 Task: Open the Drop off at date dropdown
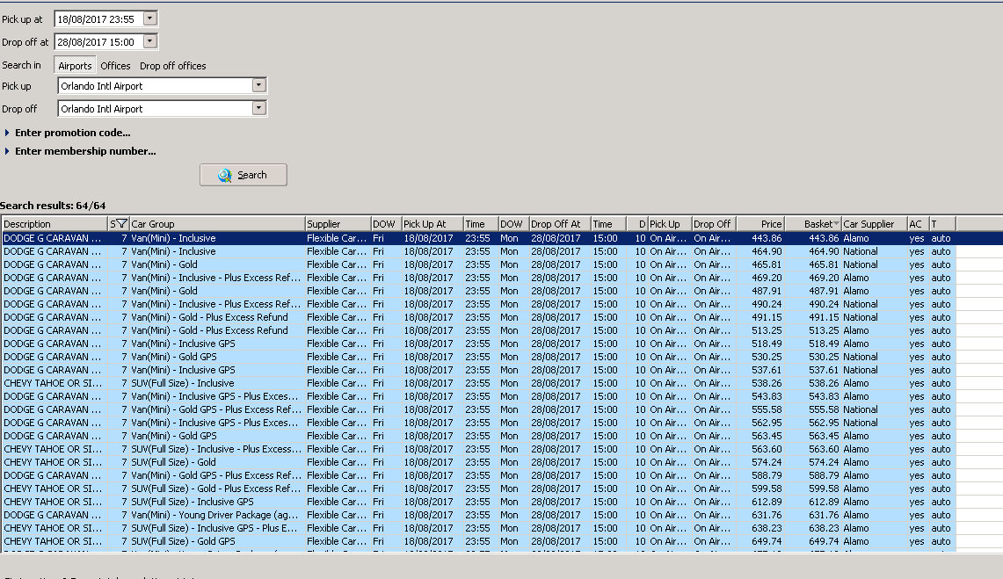149,41
